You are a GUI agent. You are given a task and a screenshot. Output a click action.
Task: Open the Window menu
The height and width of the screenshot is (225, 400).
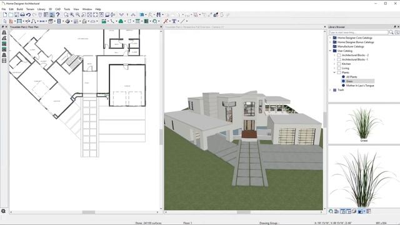pos(87,9)
